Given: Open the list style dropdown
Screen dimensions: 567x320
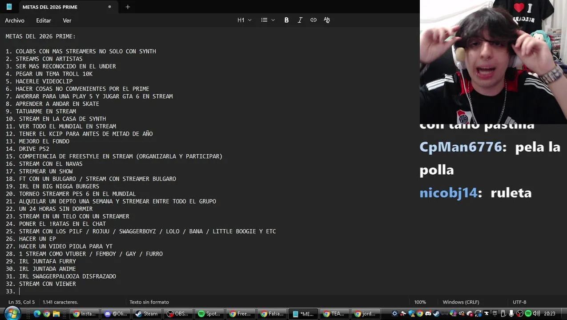Looking at the screenshot, I should (268, 20).
